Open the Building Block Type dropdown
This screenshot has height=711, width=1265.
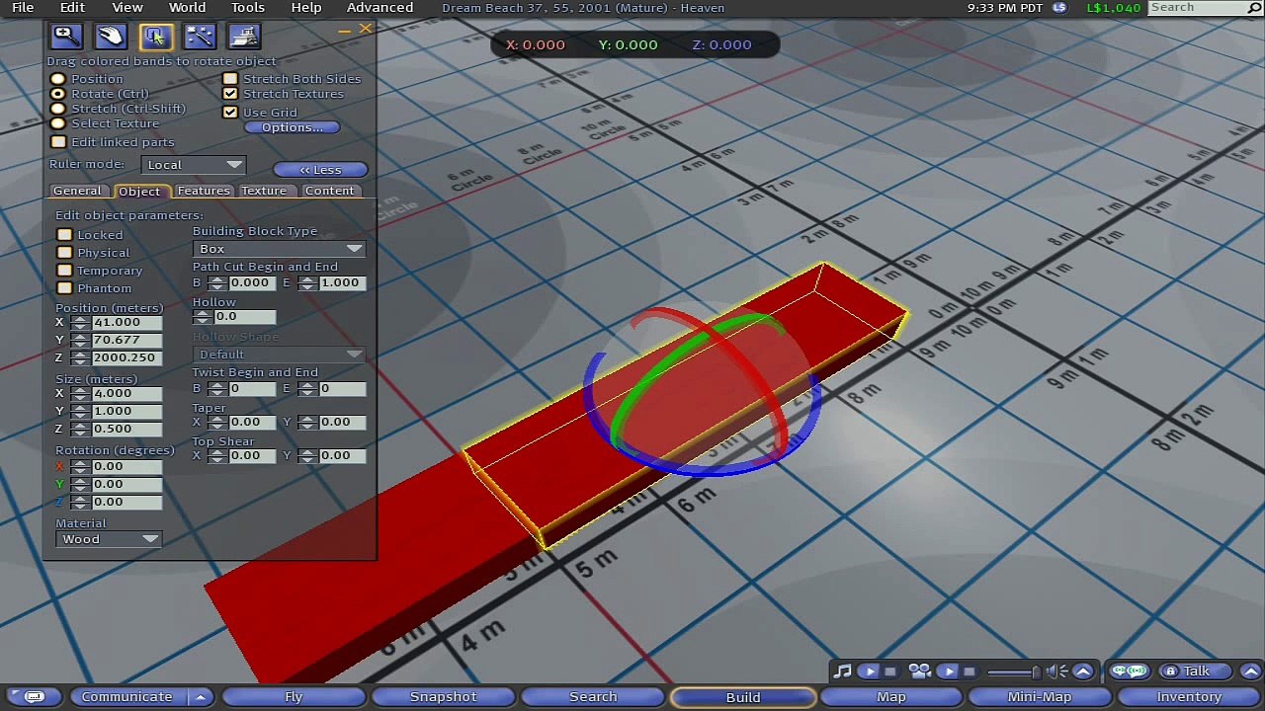pyautogui.click(x=279, y=249)
